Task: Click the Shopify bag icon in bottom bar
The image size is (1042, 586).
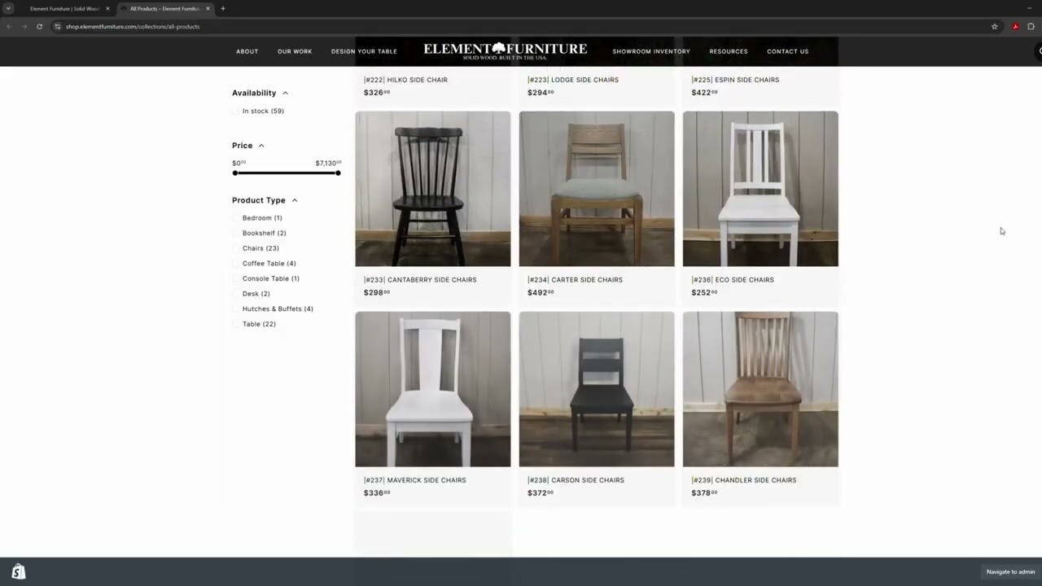Action: point(18,572)
